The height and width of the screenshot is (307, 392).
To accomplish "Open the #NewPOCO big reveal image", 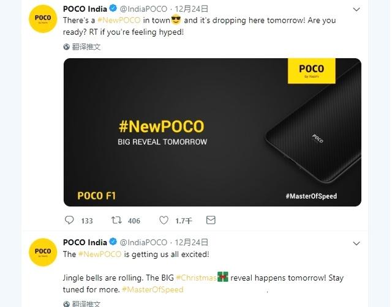I will point(212,132).
